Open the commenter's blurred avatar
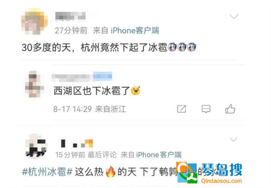The width and height of the screenshot is (271, 188). [x=35, y=84]
